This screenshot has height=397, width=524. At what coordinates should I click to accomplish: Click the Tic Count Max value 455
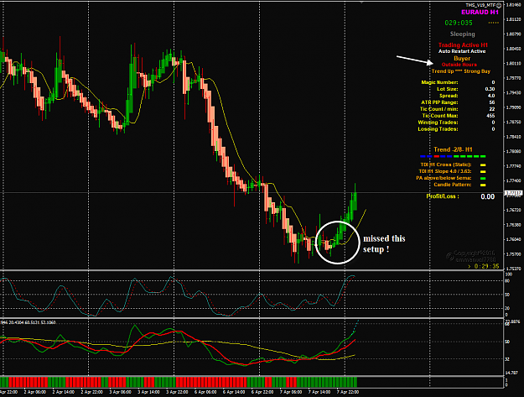tap(490, 116)
